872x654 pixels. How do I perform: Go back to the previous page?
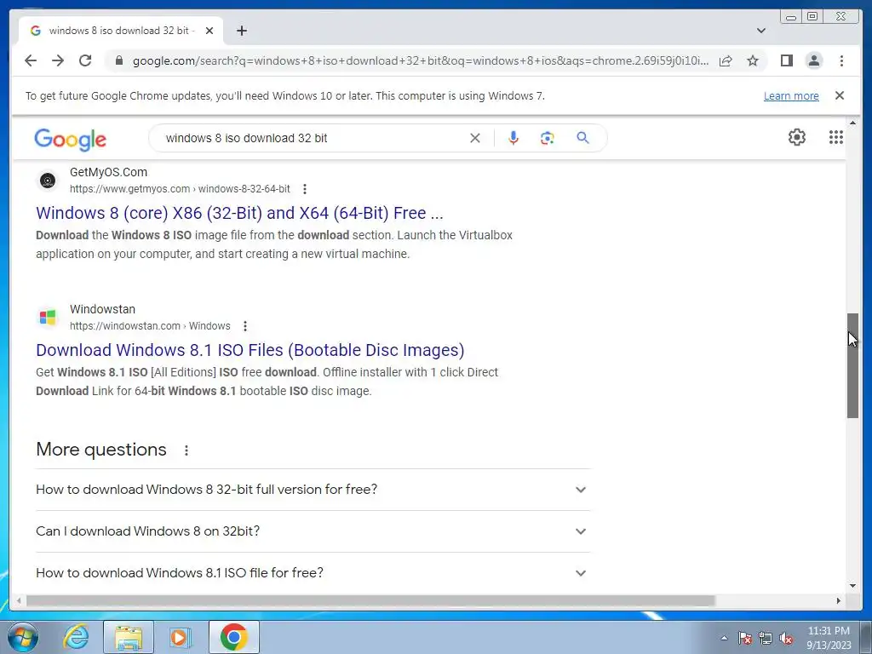click(31, 60)
